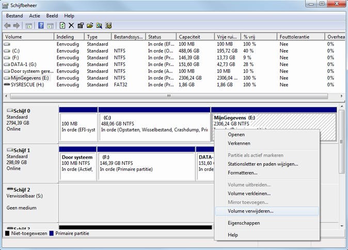This screenshot has width=348, height=250.
Task: Click the Properties icon in the toolbar
Action: 81,25
